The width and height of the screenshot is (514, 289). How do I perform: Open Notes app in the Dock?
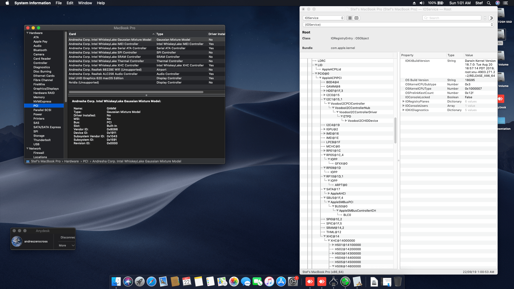point(199,282)
